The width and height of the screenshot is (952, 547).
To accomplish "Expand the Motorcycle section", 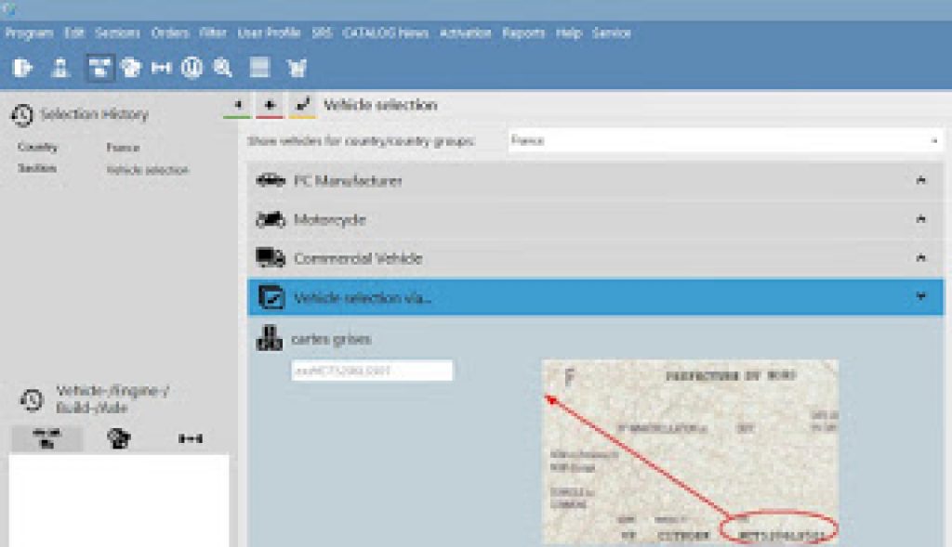I will coord(919,220).
